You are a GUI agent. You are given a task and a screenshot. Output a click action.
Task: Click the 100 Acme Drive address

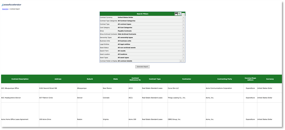(45, 119)
